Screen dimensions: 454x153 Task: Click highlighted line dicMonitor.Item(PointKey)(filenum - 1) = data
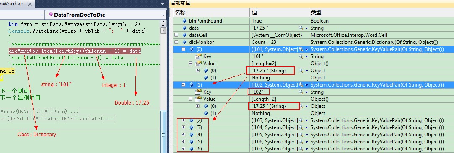pyautogui.click(x=75, y=51)
